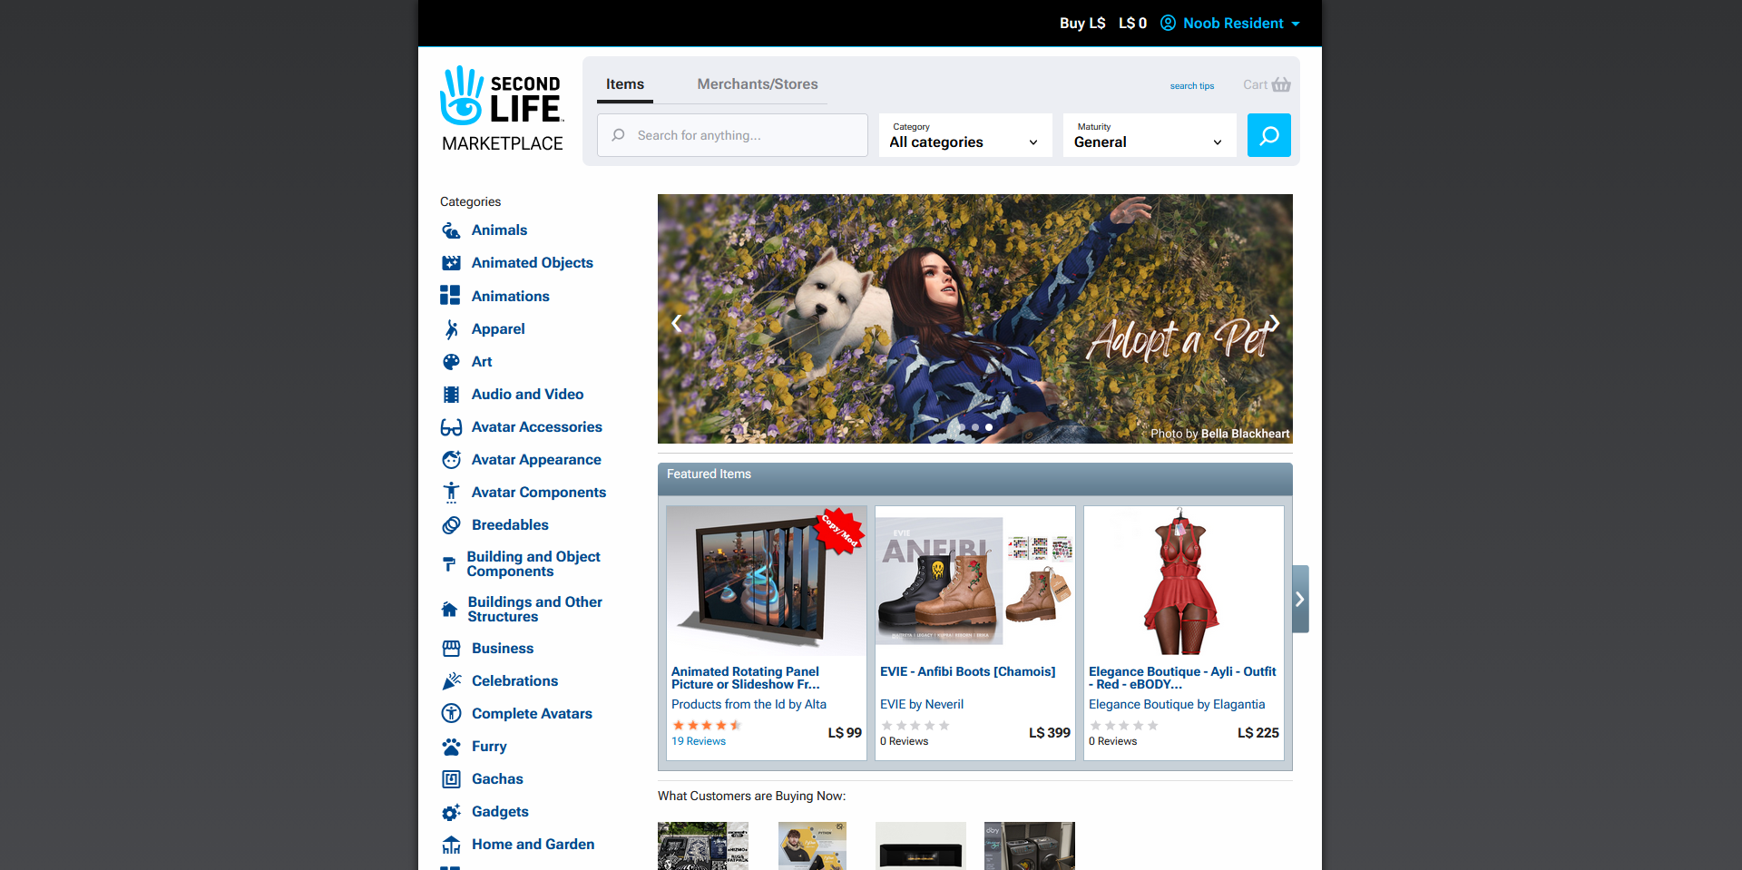
Task: Open the search tips link
Action: [1191, 86]
